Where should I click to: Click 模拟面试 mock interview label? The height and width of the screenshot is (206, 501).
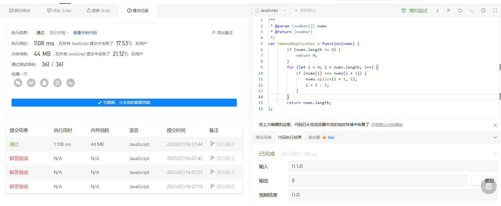tap(418, 10)
